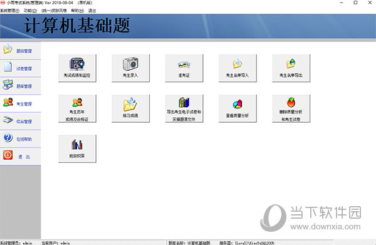The width and height of the screenshot is (376, 245).
Task: Open 考生录入 camera button
Action: 130,68
